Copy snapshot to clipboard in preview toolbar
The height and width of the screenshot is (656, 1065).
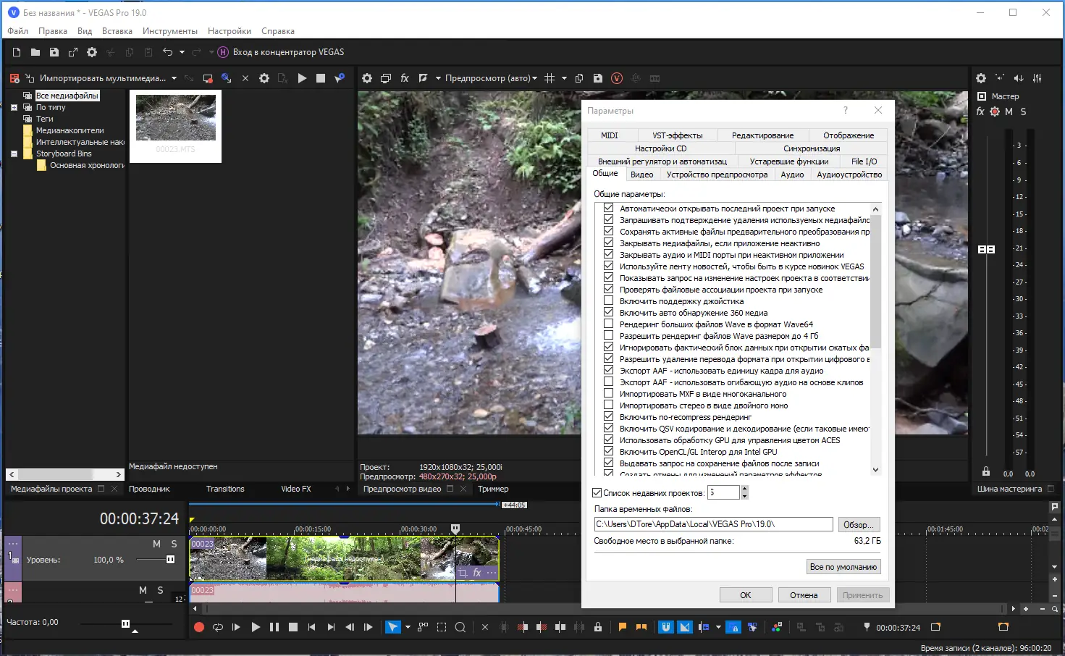click(x=579, y=78)
